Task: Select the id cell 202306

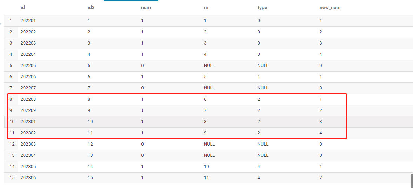Action: click(x=28, y=178)
